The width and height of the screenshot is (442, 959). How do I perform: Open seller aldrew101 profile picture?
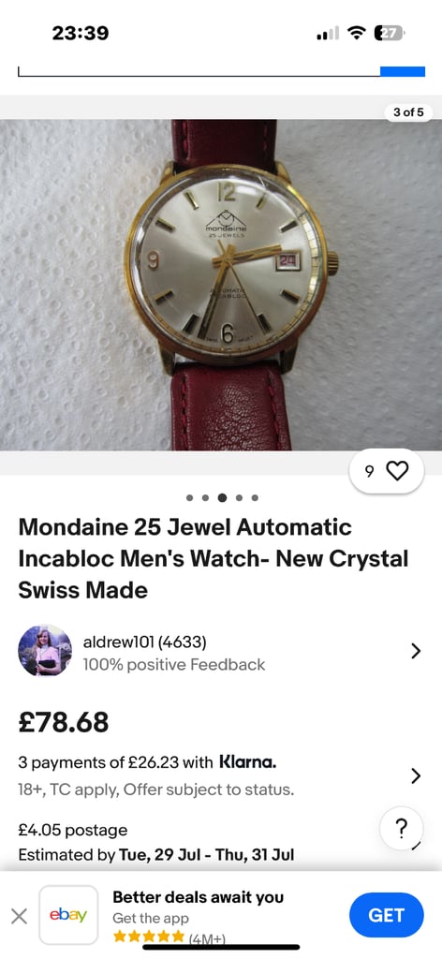click(x=45, y=650)
